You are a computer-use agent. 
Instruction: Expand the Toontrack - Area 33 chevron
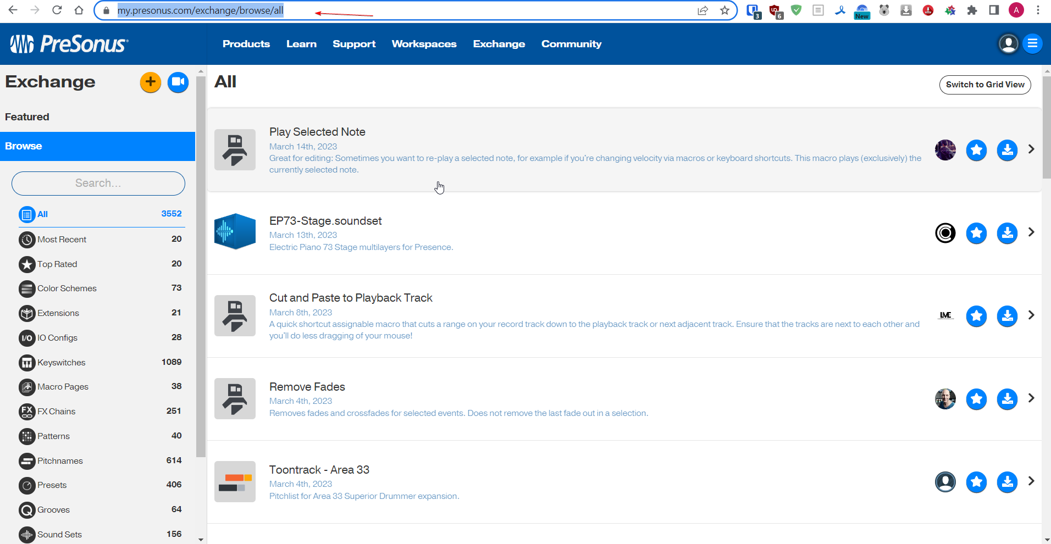1031,481
